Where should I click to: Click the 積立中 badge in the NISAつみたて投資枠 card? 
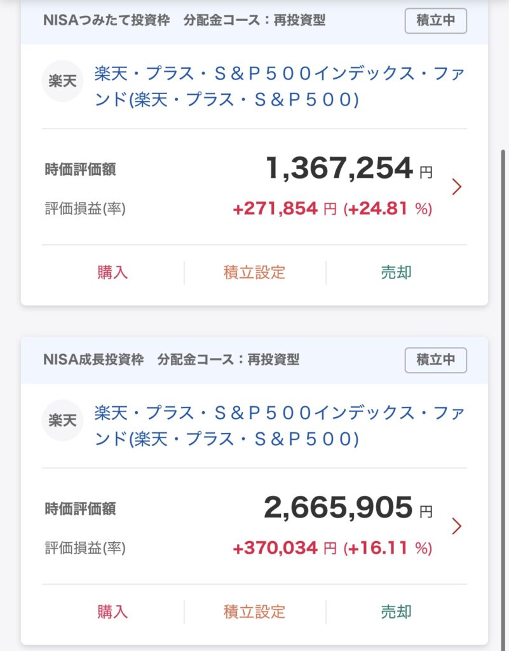(x=435, y=20)
